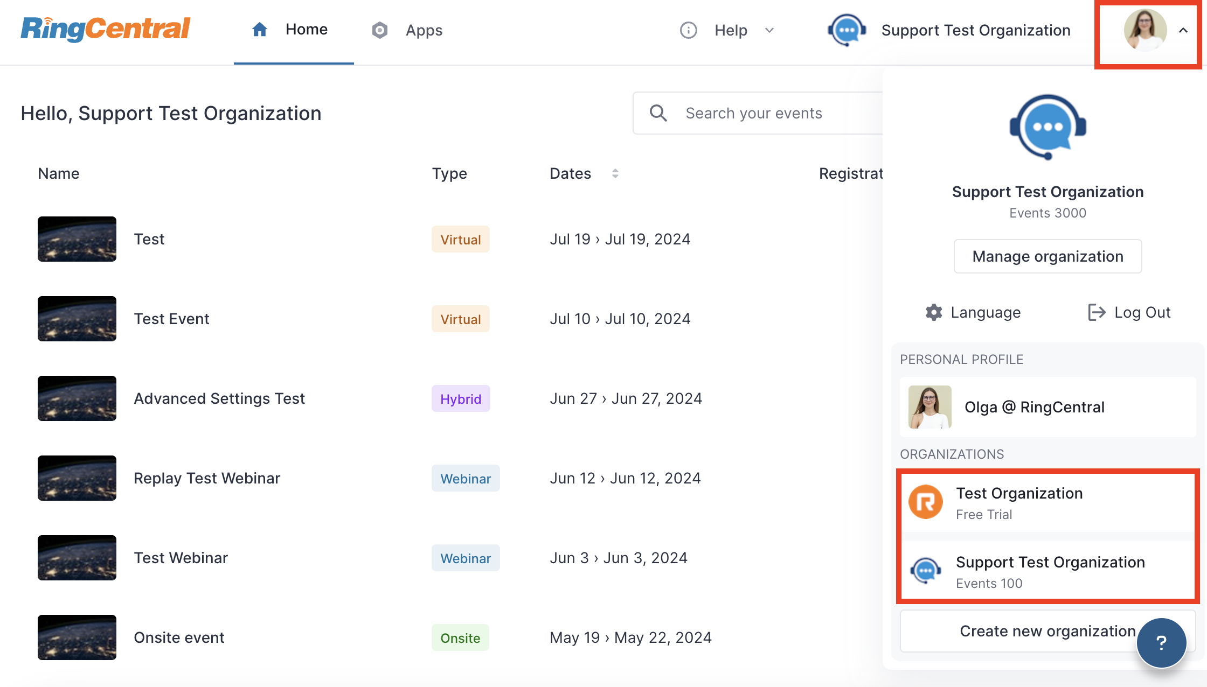Click the large organization headset logo in panel
The height and width of the screenshot is (687, 1207).
1048,127
